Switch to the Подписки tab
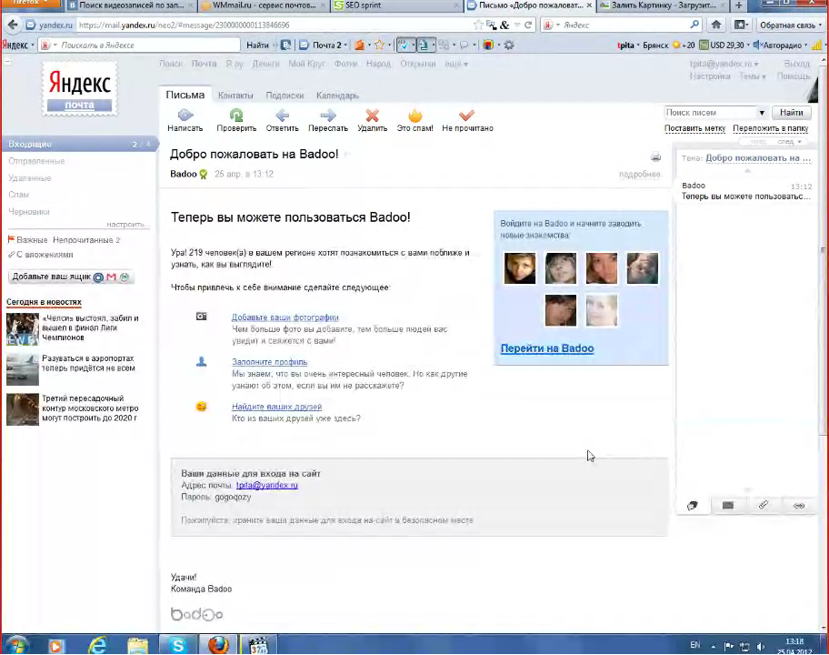The image size is (829, 655). coord(285,96)
